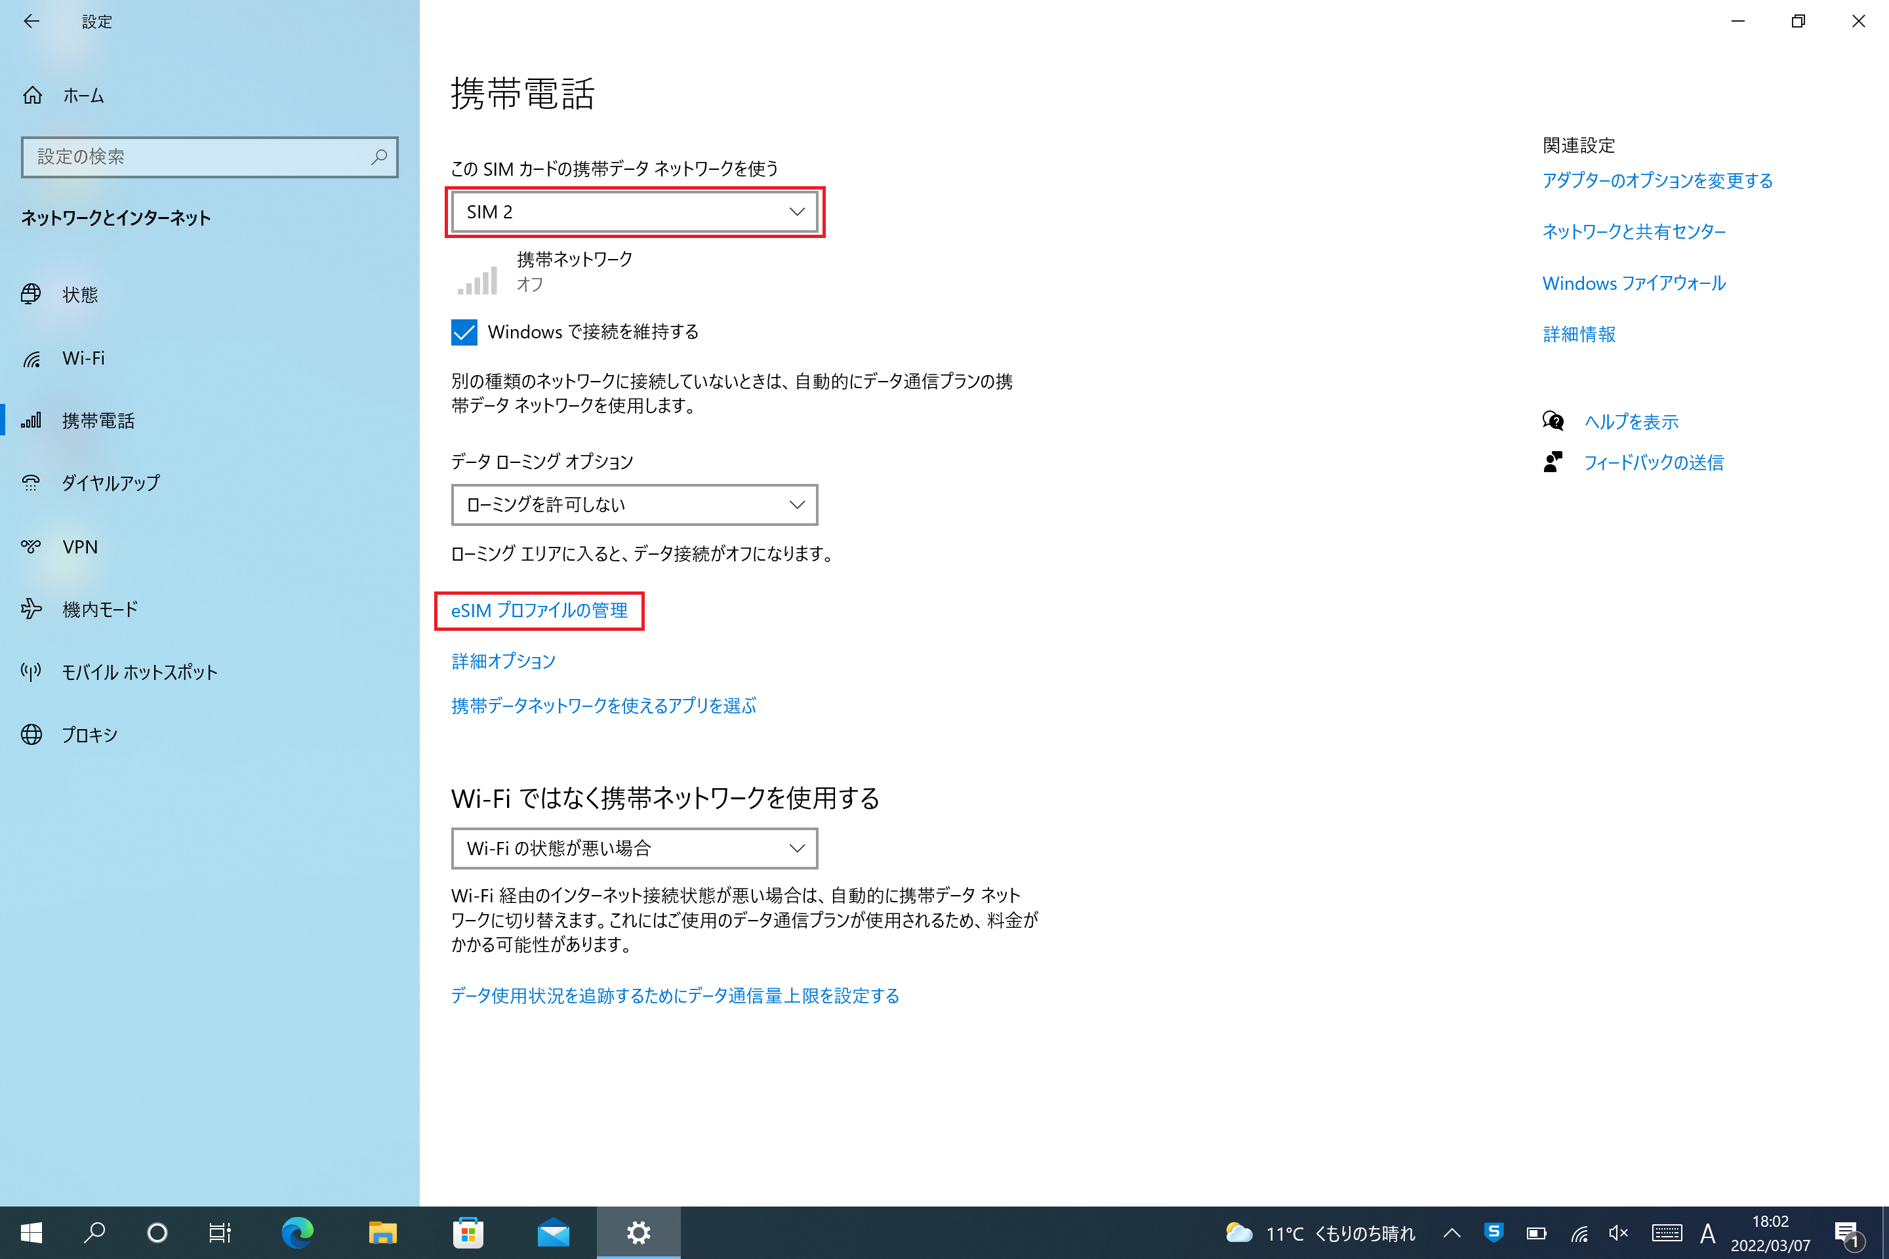Open Windows ファイアウォール link
This screenshot has height=1259, width=1889.
(x=1635, y=283)
